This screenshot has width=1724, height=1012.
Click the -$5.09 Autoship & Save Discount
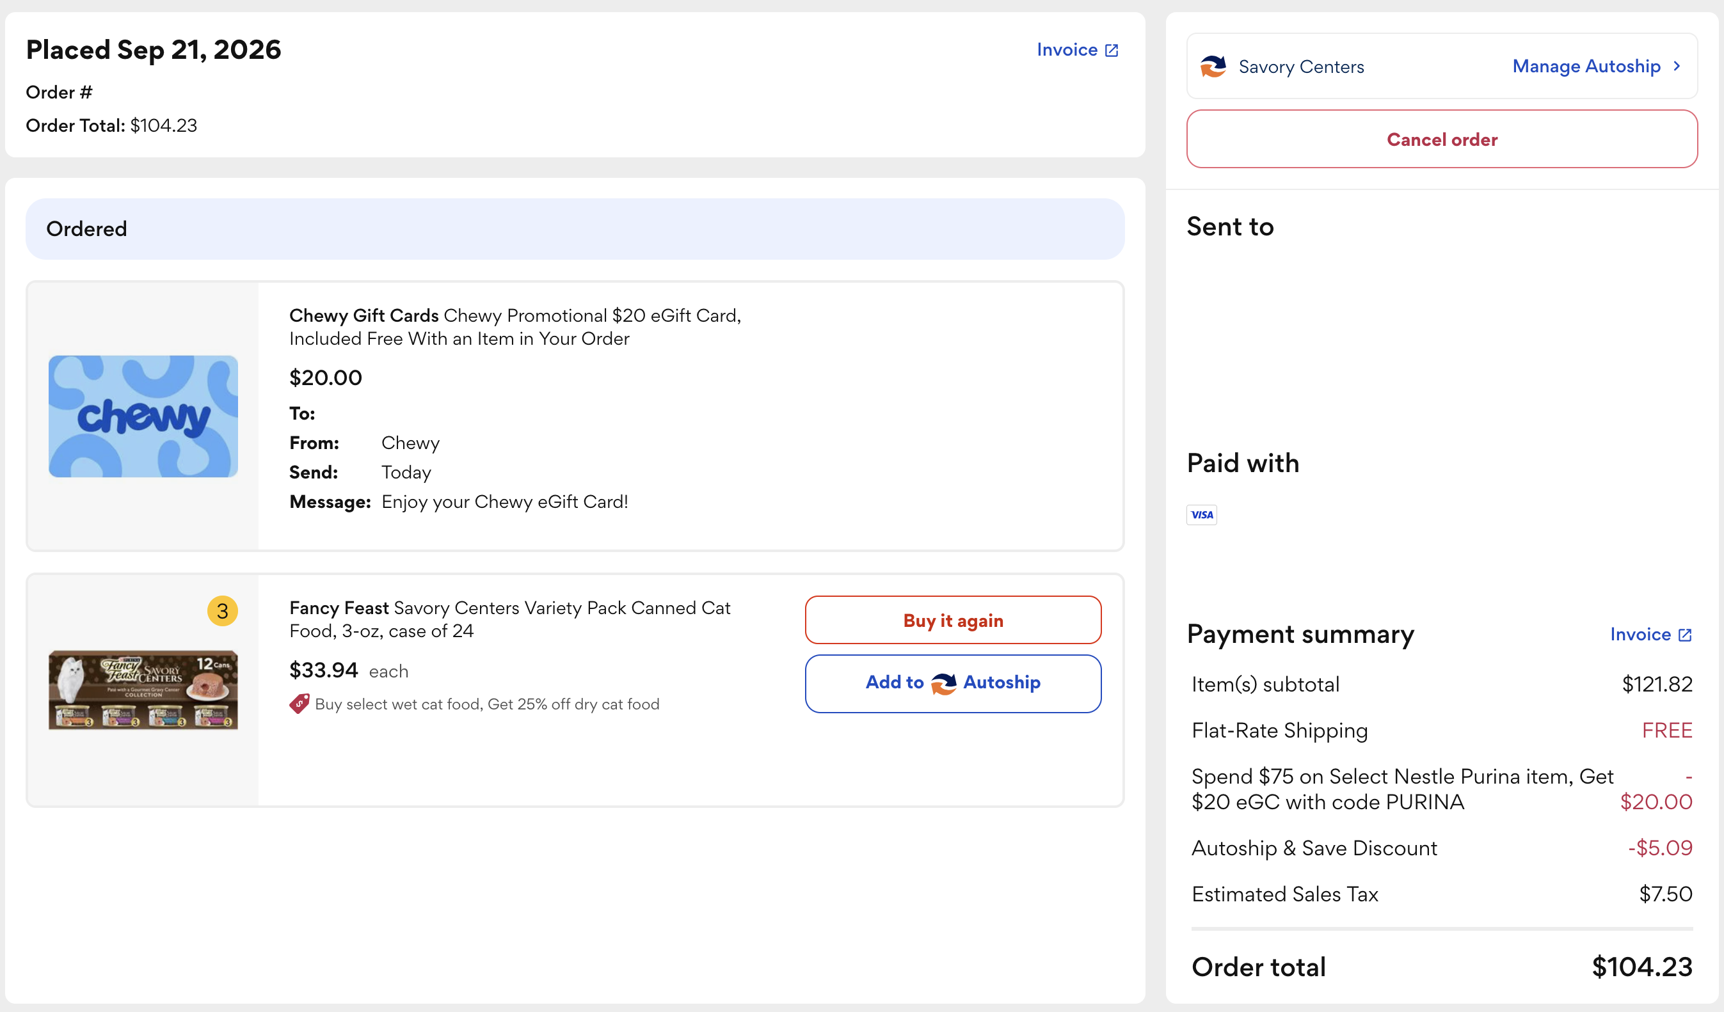[x=1660, y=848]
